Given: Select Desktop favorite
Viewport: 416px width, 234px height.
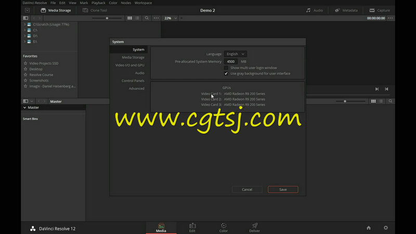Looking at the screenshot, I should click(x=36, y=69).
